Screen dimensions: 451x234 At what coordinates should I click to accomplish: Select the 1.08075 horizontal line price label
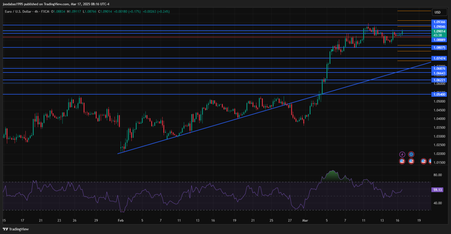coord(439,47)
